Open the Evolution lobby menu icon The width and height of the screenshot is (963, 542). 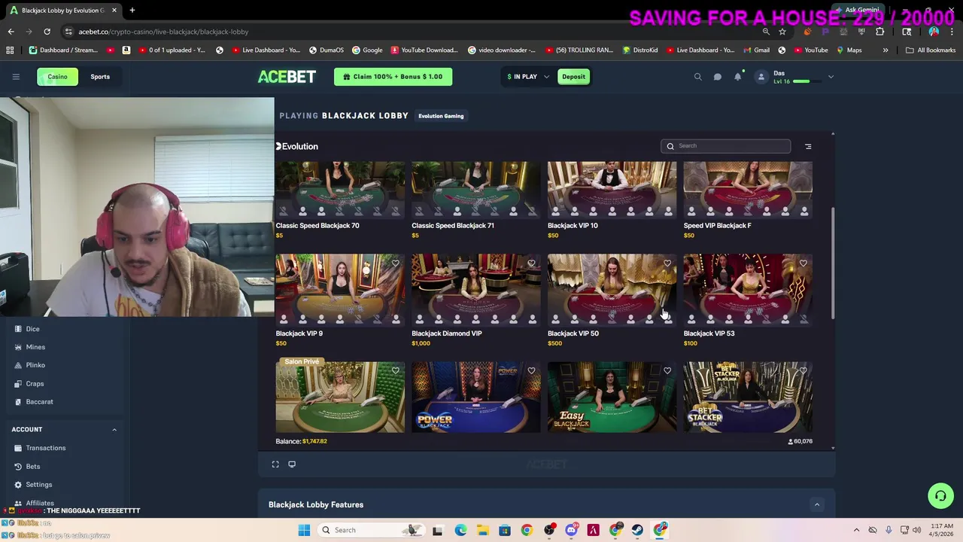click(808, 147)
